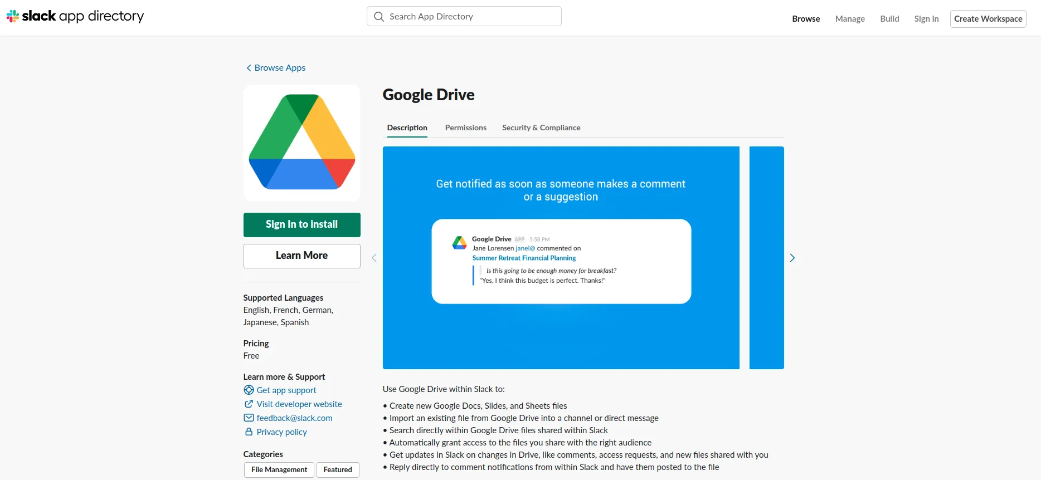The width and height of the screenshot is (1041, 480).
Task: Click the Google Drive icon in message preview
Action: click(x=459, y=243)
